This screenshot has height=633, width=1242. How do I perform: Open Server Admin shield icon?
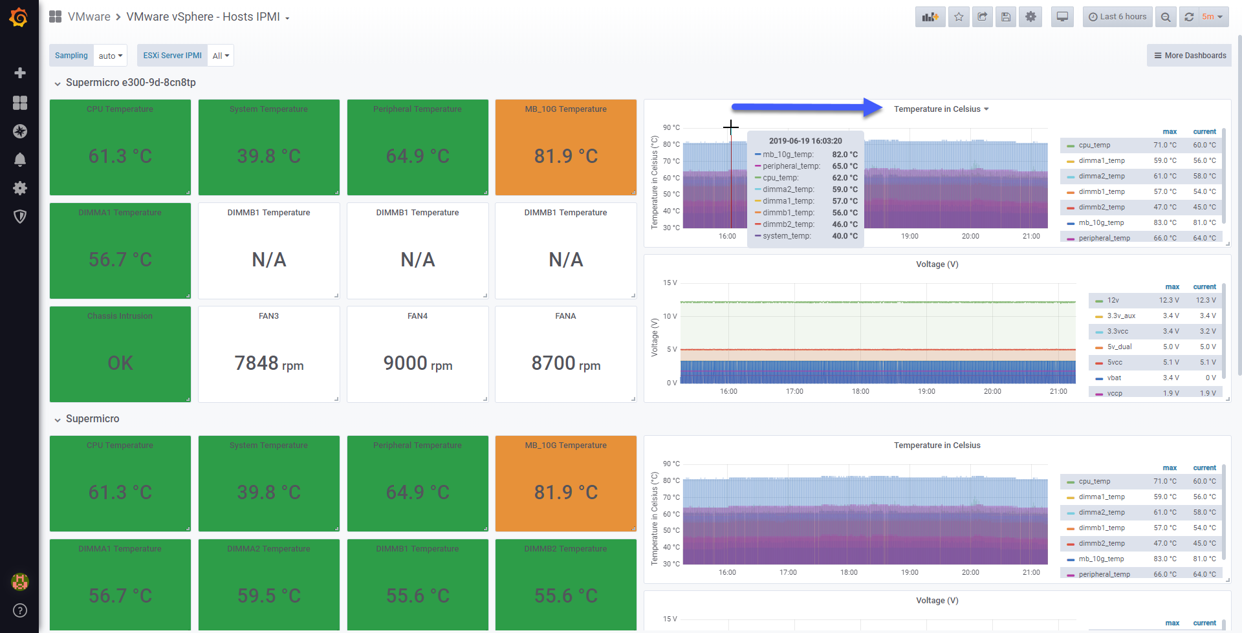[x=20, y=217]
